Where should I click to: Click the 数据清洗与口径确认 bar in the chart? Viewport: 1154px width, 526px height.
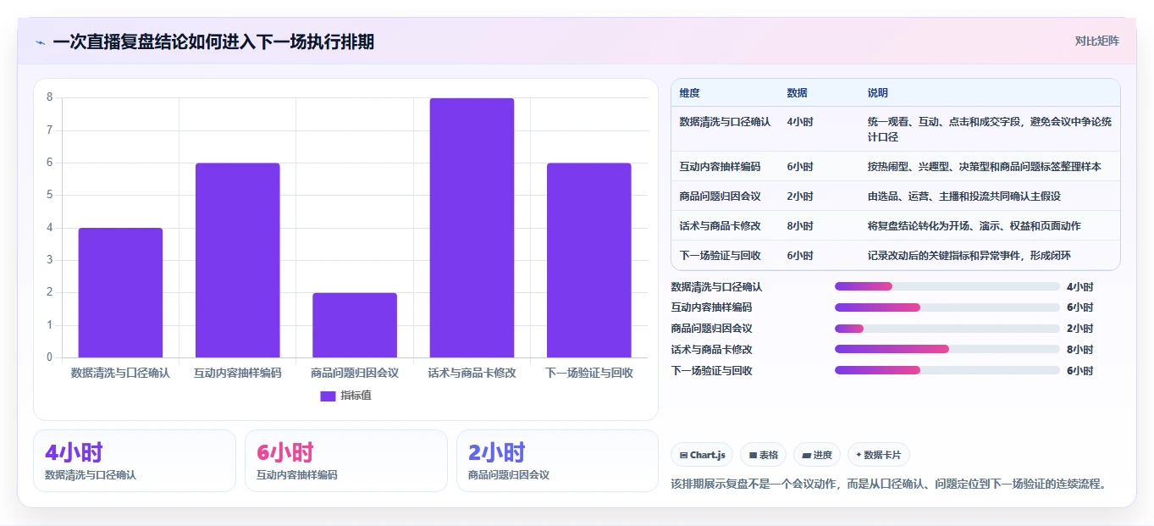tap(120, 292)
